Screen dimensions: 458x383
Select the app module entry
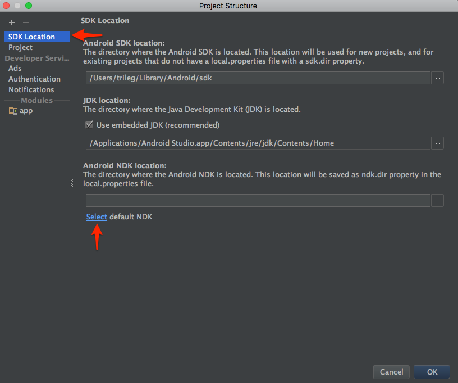coord(37,111)
